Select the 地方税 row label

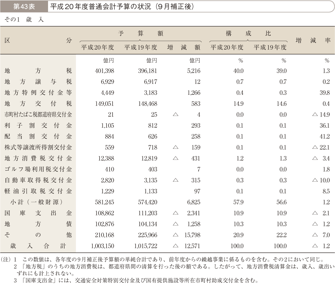pyautogui.click(x=38, y=71)
